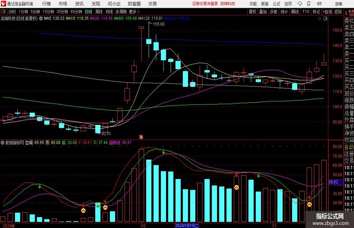Viewport: 354px width, 228px height.
Task: Open 市场 menu
Action: [x=63, y=4]
